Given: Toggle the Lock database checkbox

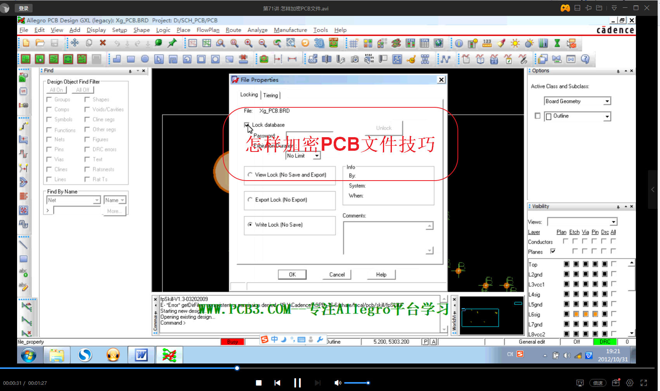Looking at the screenshot, I should click(x=246, y=125).
